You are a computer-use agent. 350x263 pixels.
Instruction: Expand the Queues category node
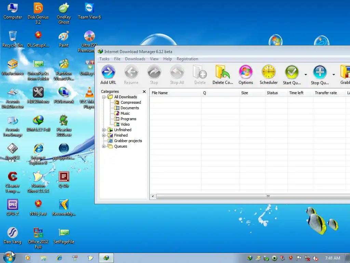[x=104, y=147]
